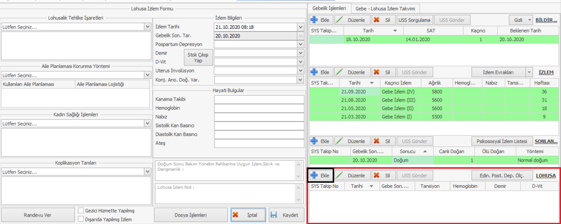Click into the Hemoglobin input field
This screenshot has width=561, height=224.
tap(259, 108)
